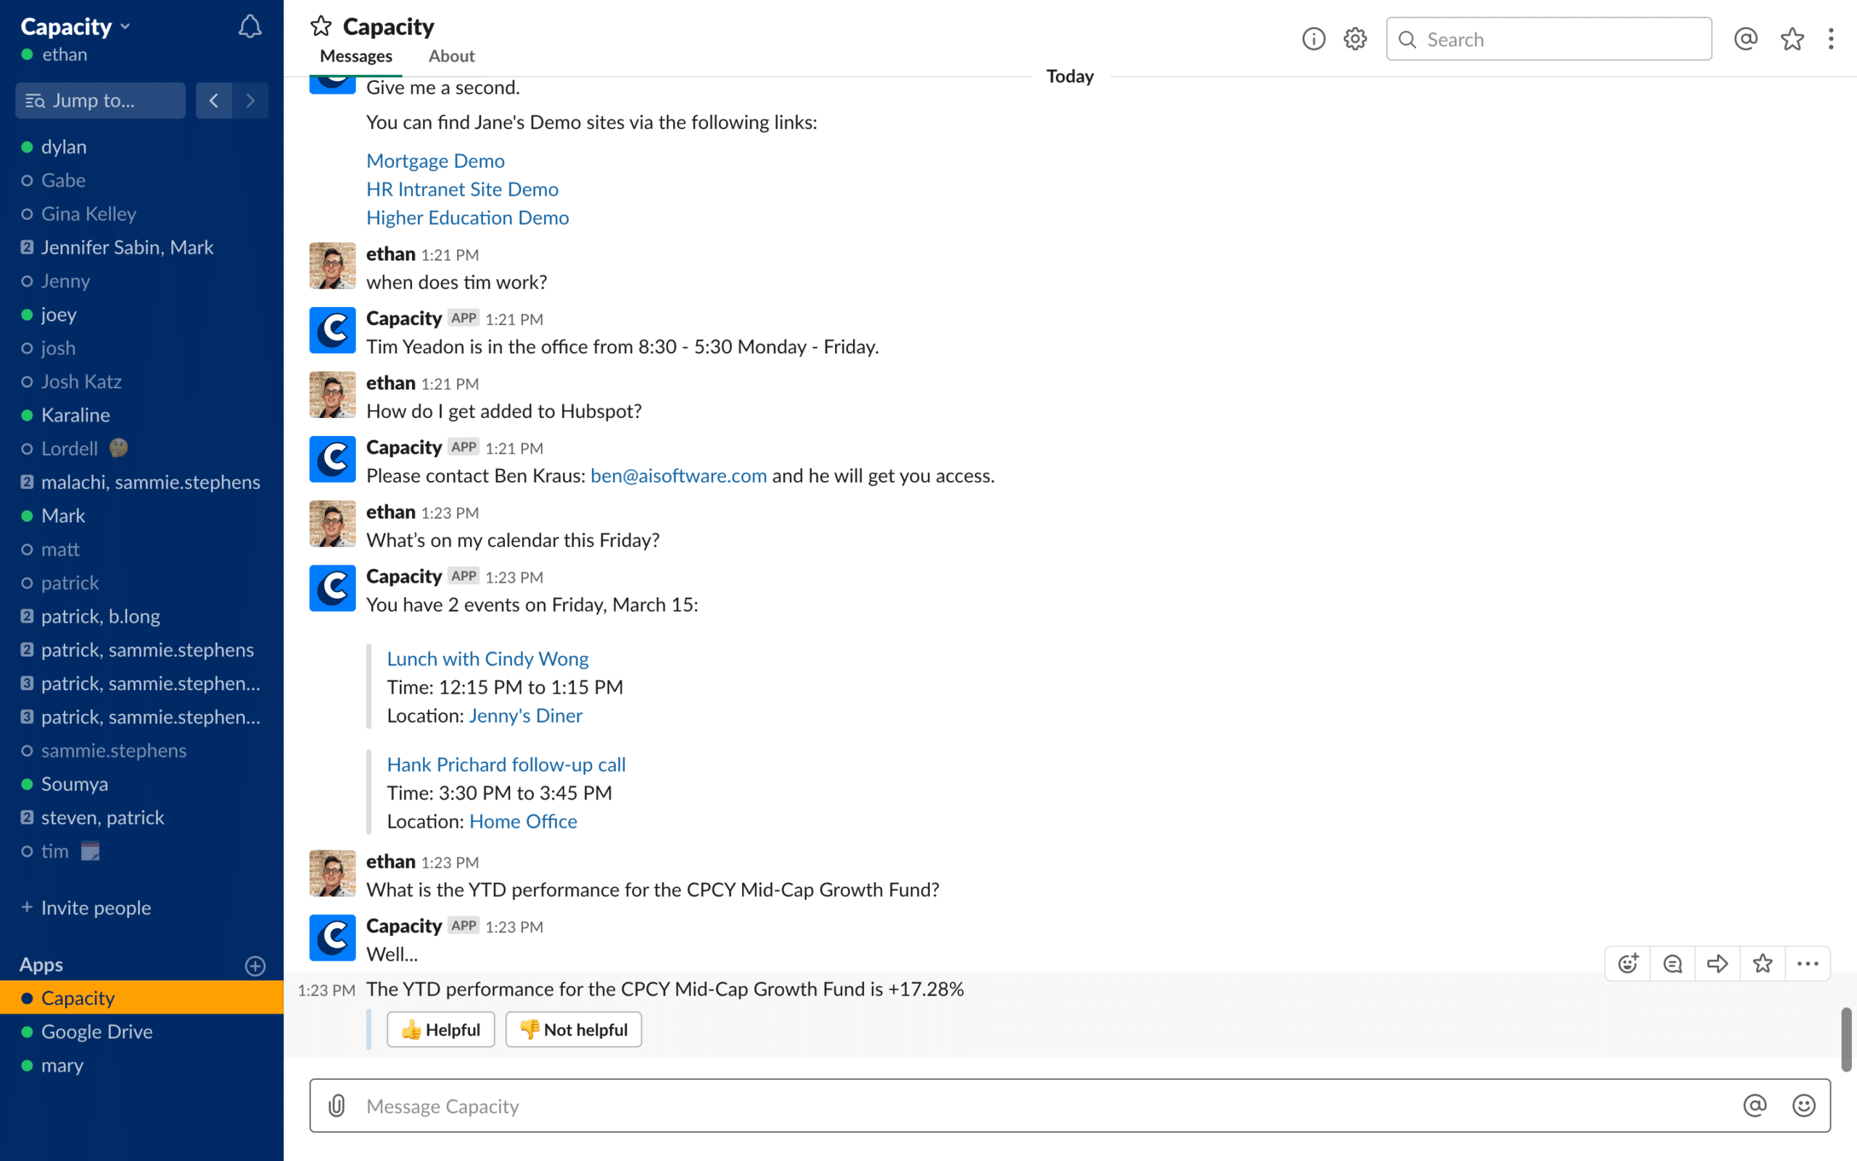The image size is (1857, 1161).
Task: Attach a file with paperclip icon
Action: click(x=337, y=1106)
